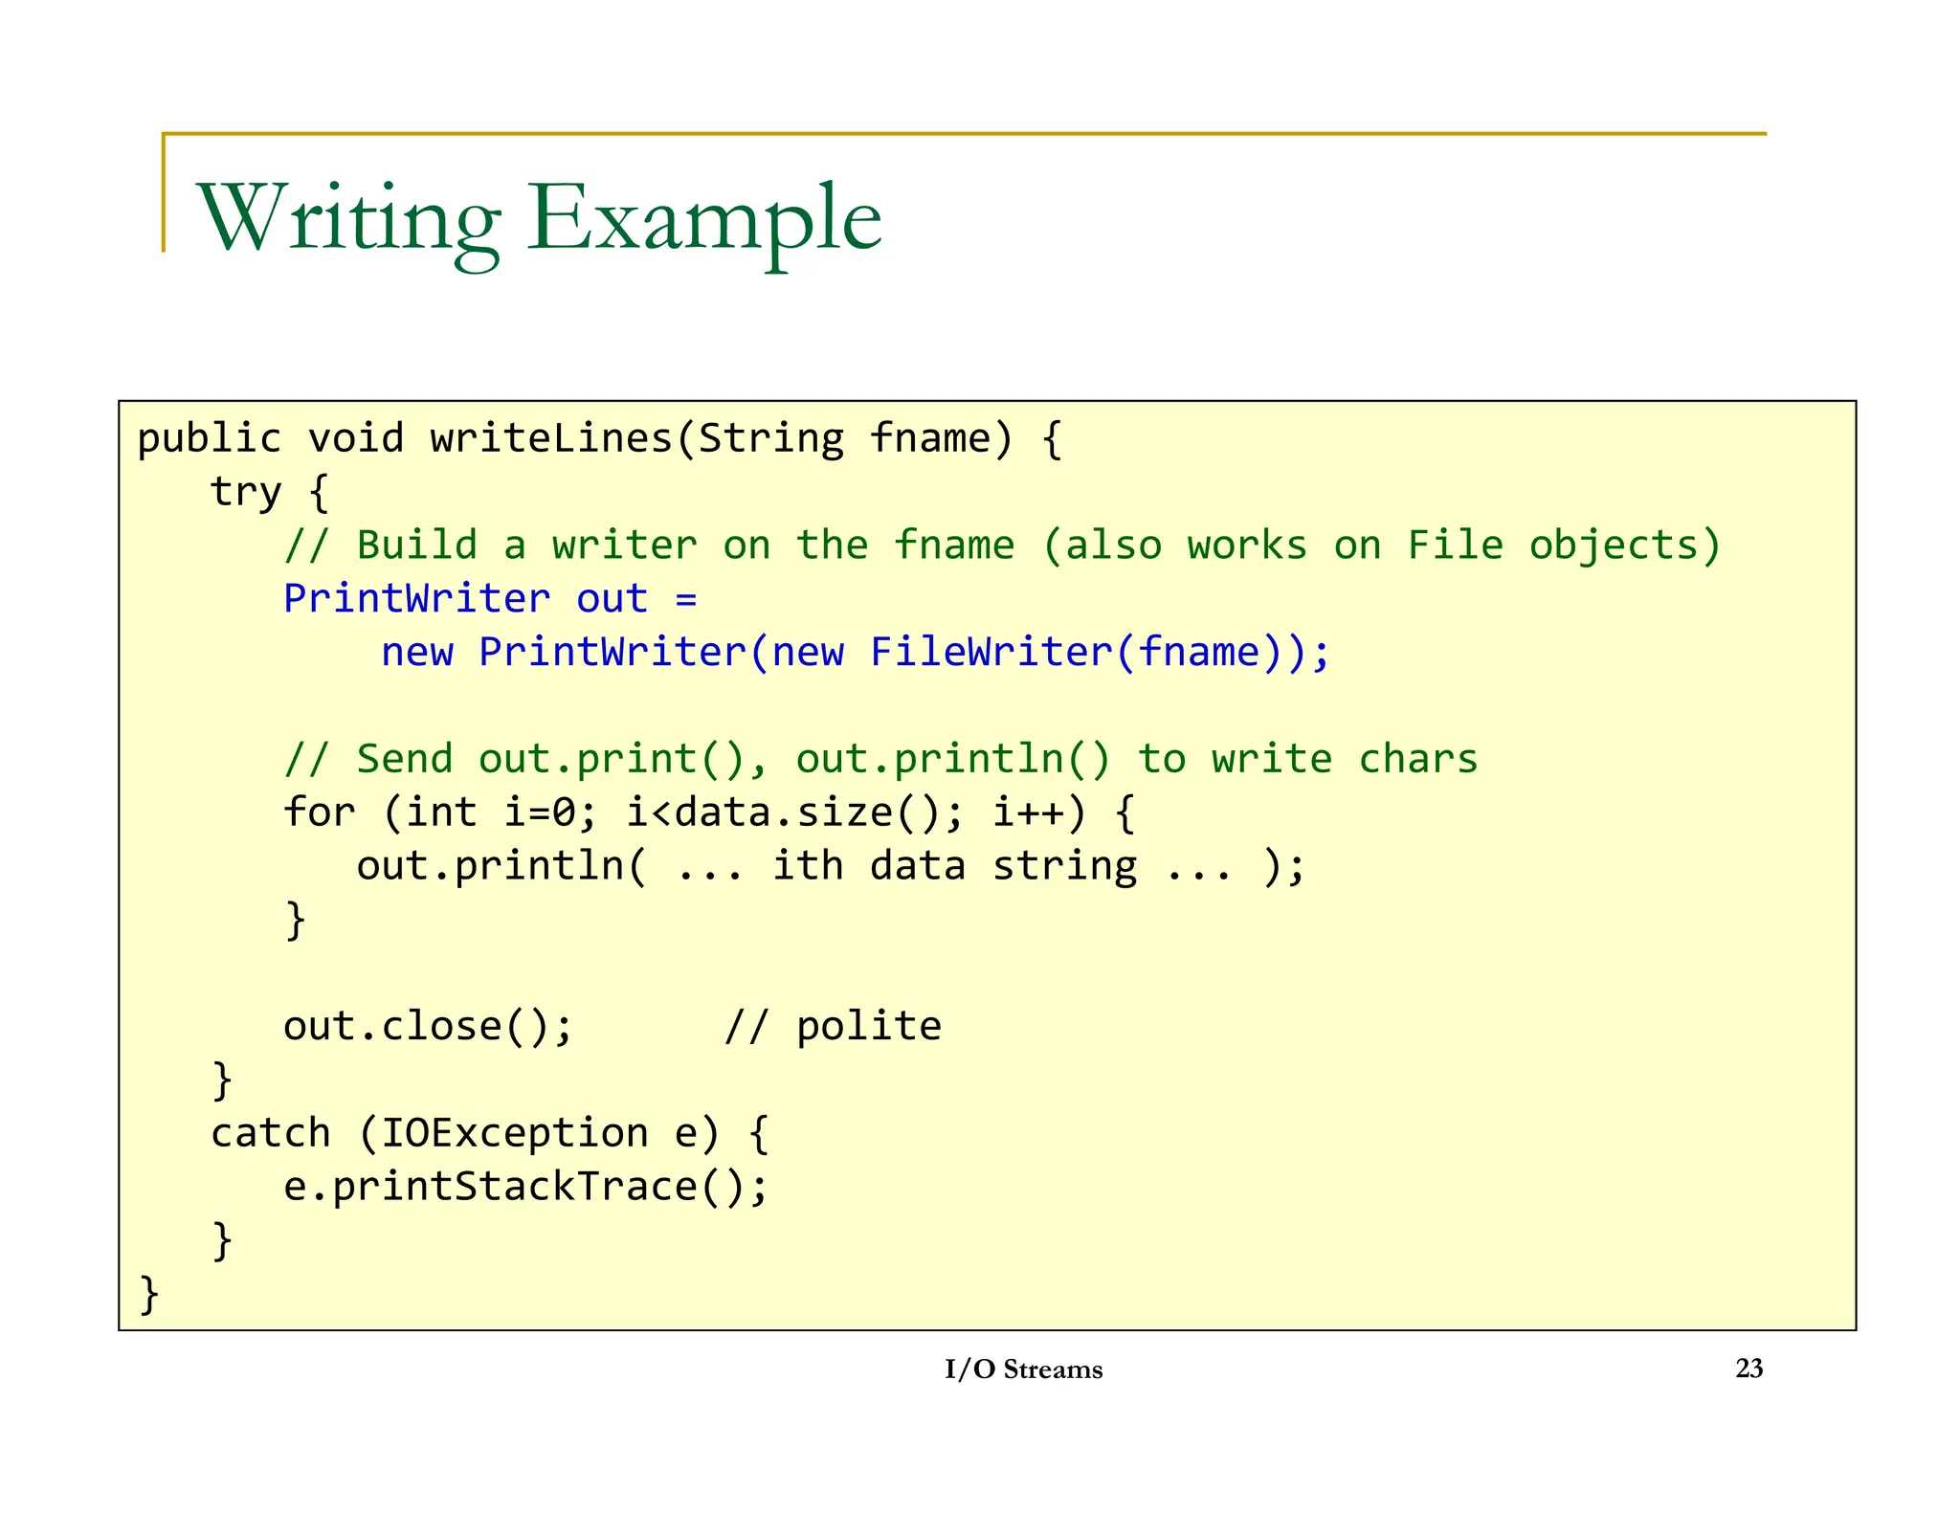Screen dimensions: 1960x1514
Task: Click the 'try {' code line
Action: (x=270, y=492)
